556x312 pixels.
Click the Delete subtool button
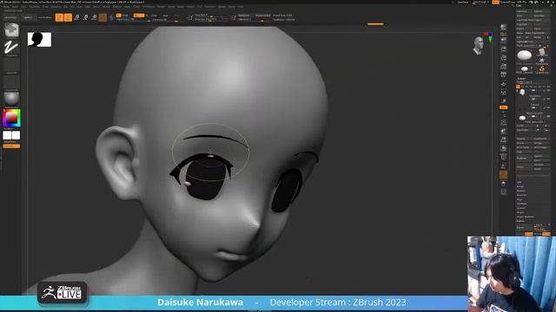click(x=524, y=166)
